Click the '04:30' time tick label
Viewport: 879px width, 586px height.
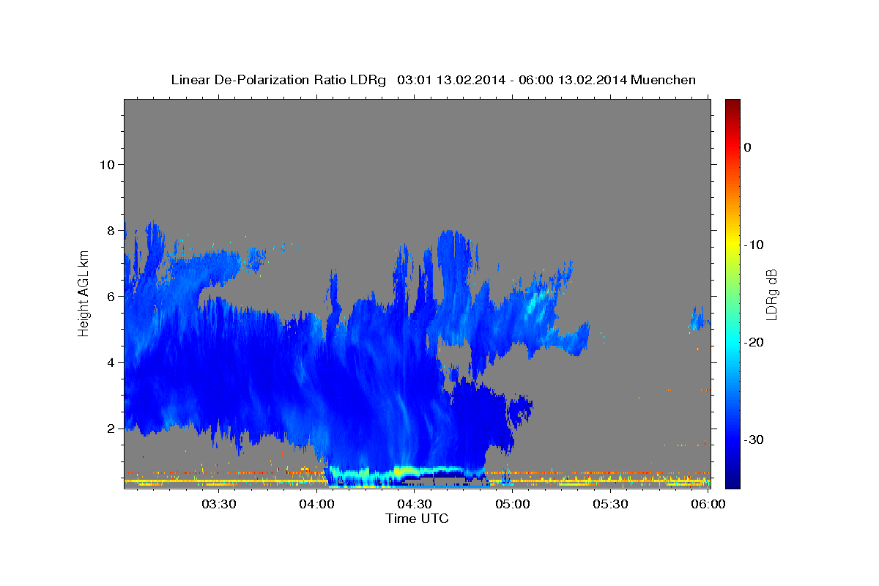tap(415, 505)
